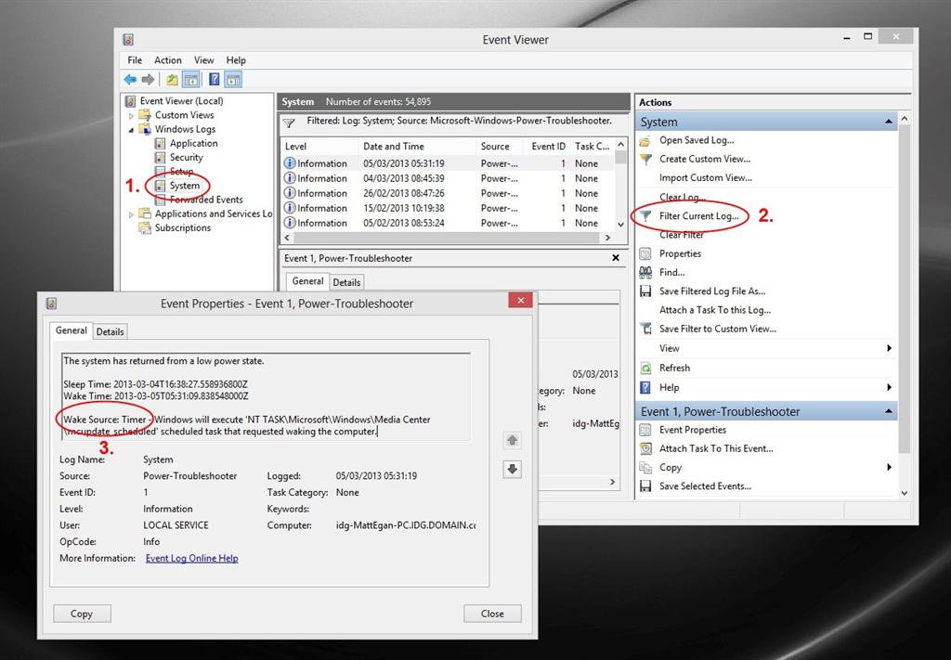Click Event Properties action icon

(x=645, y=430)
